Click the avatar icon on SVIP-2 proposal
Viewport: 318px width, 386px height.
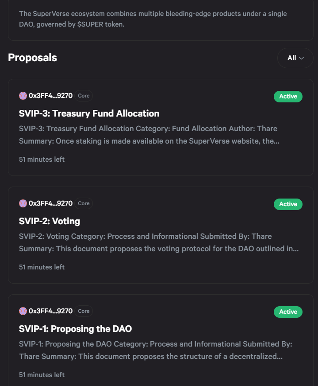(x=23, y=203)
